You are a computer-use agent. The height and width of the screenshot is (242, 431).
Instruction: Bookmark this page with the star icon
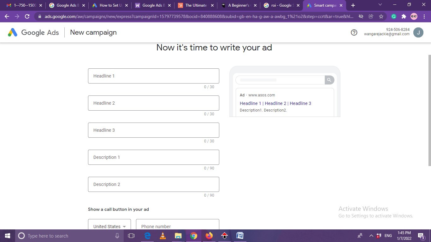pos(381,16)
